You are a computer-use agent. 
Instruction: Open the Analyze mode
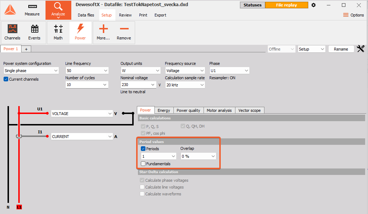pyautogui.click(x=58, y=10)
